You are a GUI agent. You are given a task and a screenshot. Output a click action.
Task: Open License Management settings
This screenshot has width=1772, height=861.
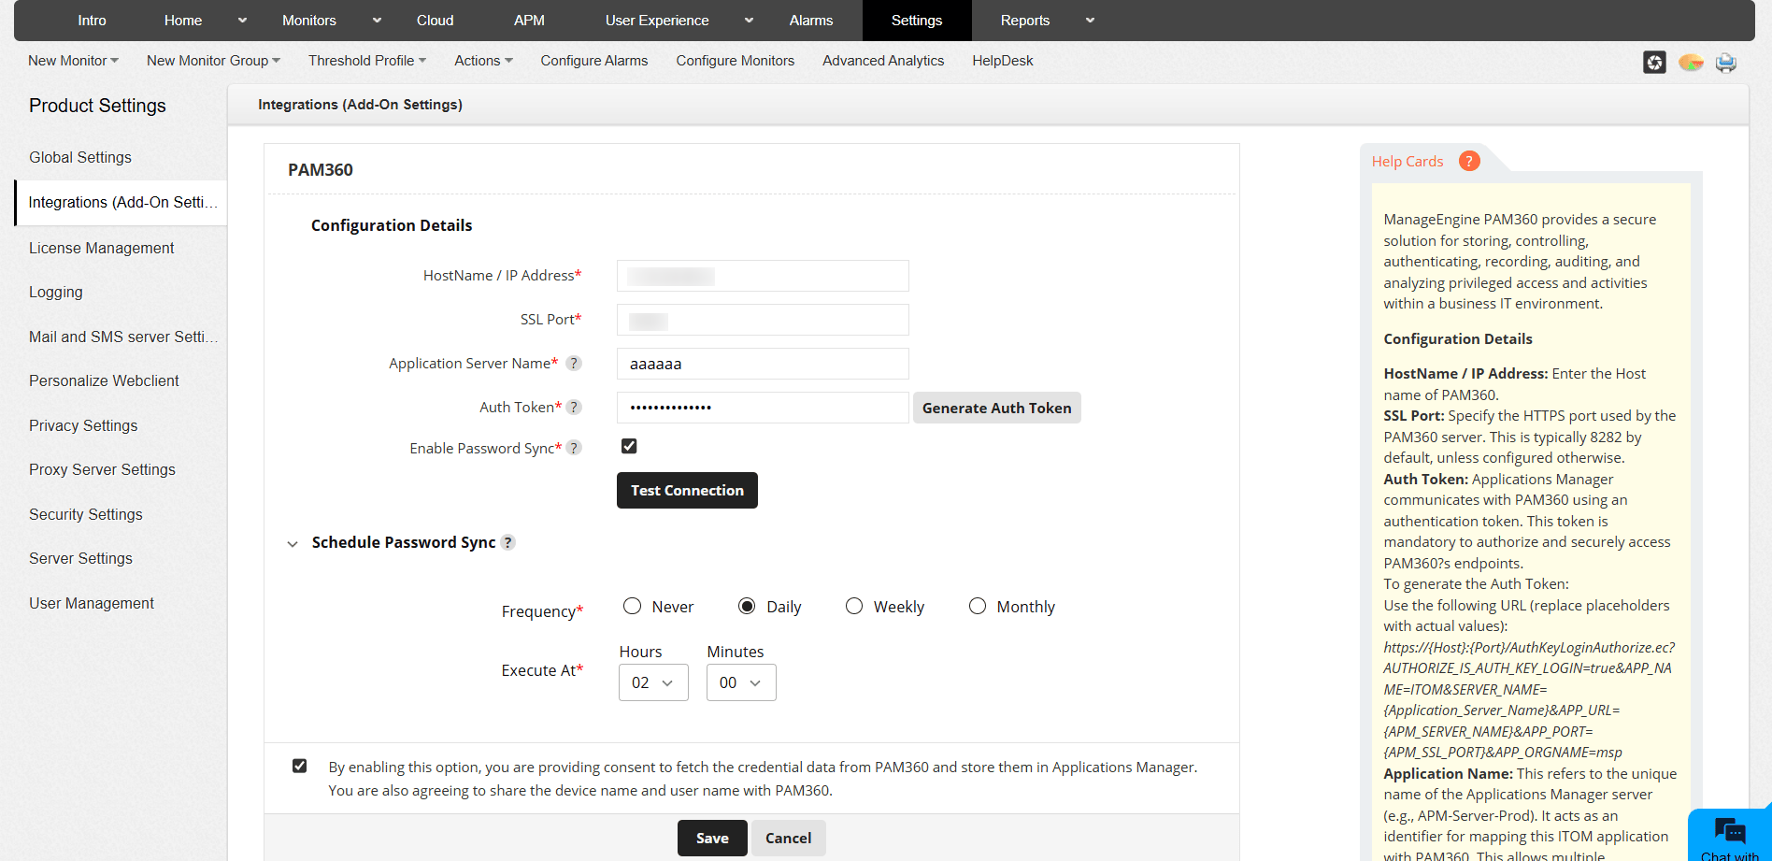102,248
